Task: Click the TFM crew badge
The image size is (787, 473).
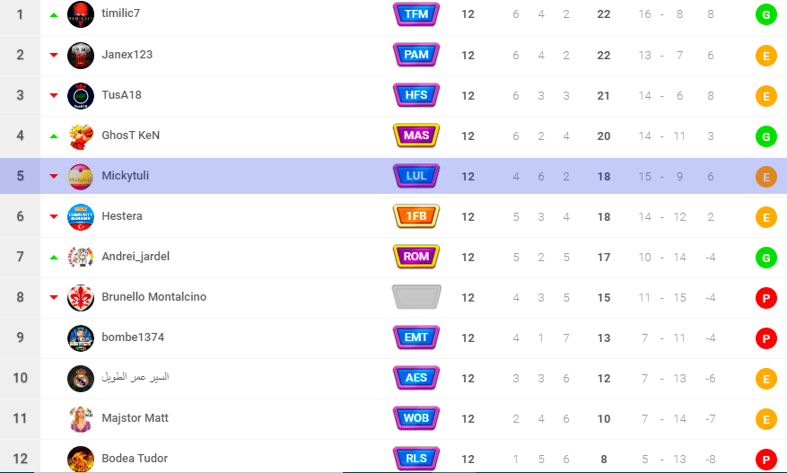Action: [416, 14]
